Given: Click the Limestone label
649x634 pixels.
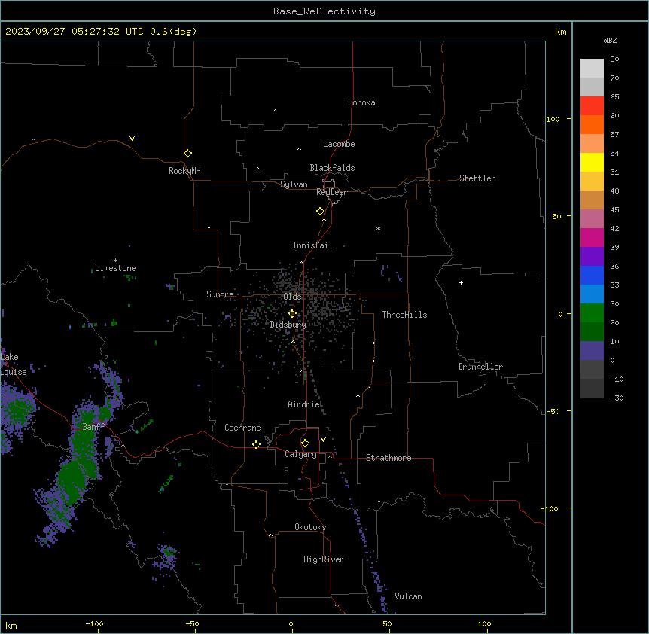Looking at the screenshot, I should coord(115,268).
